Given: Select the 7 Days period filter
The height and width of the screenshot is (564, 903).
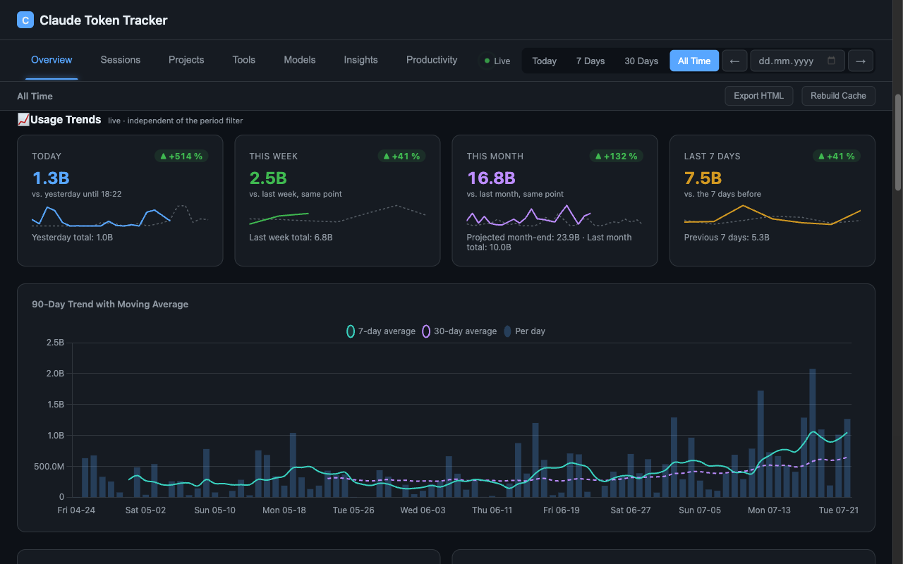Looking at the screenshot, I should coord(590,61).
